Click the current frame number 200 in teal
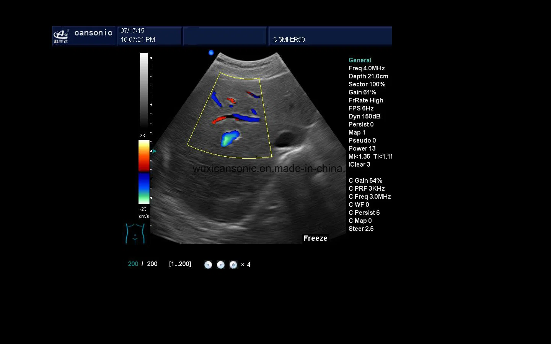Image resolution: width=551 pixels, height=344 pixels. pos(133,264)
